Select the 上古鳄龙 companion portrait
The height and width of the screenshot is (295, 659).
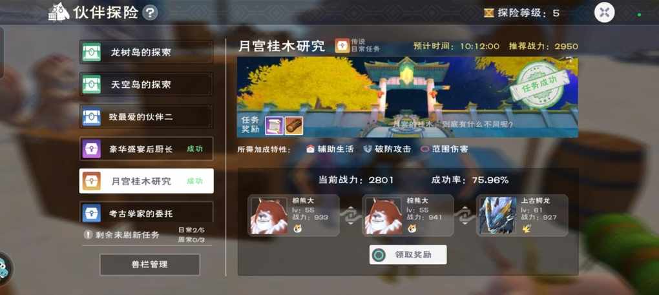pos(497,215)
